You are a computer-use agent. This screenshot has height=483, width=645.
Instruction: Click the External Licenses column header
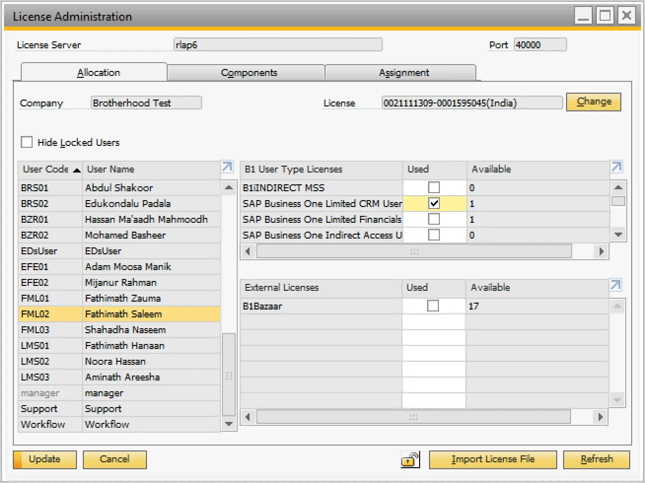(321, 288)
